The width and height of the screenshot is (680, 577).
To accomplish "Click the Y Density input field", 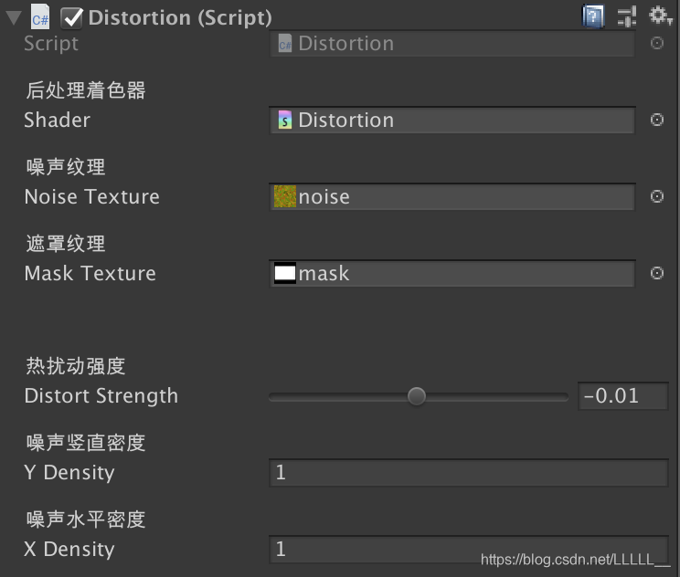I will pos(468,473).
